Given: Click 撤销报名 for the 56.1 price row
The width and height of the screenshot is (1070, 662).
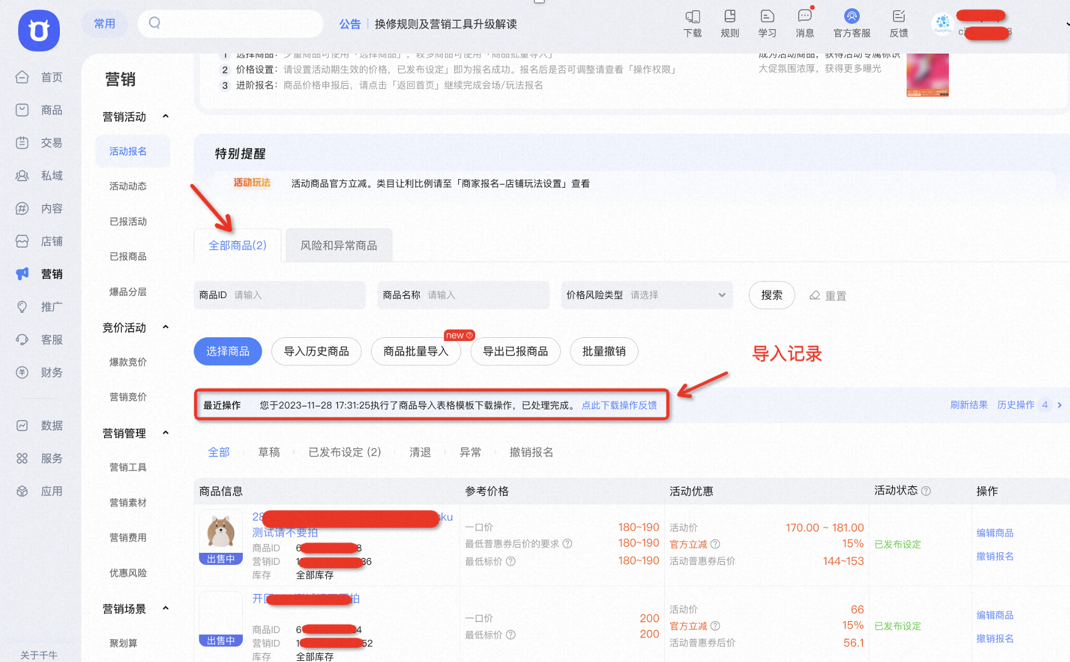Looking at the screenshot, I should click(995, 638).
